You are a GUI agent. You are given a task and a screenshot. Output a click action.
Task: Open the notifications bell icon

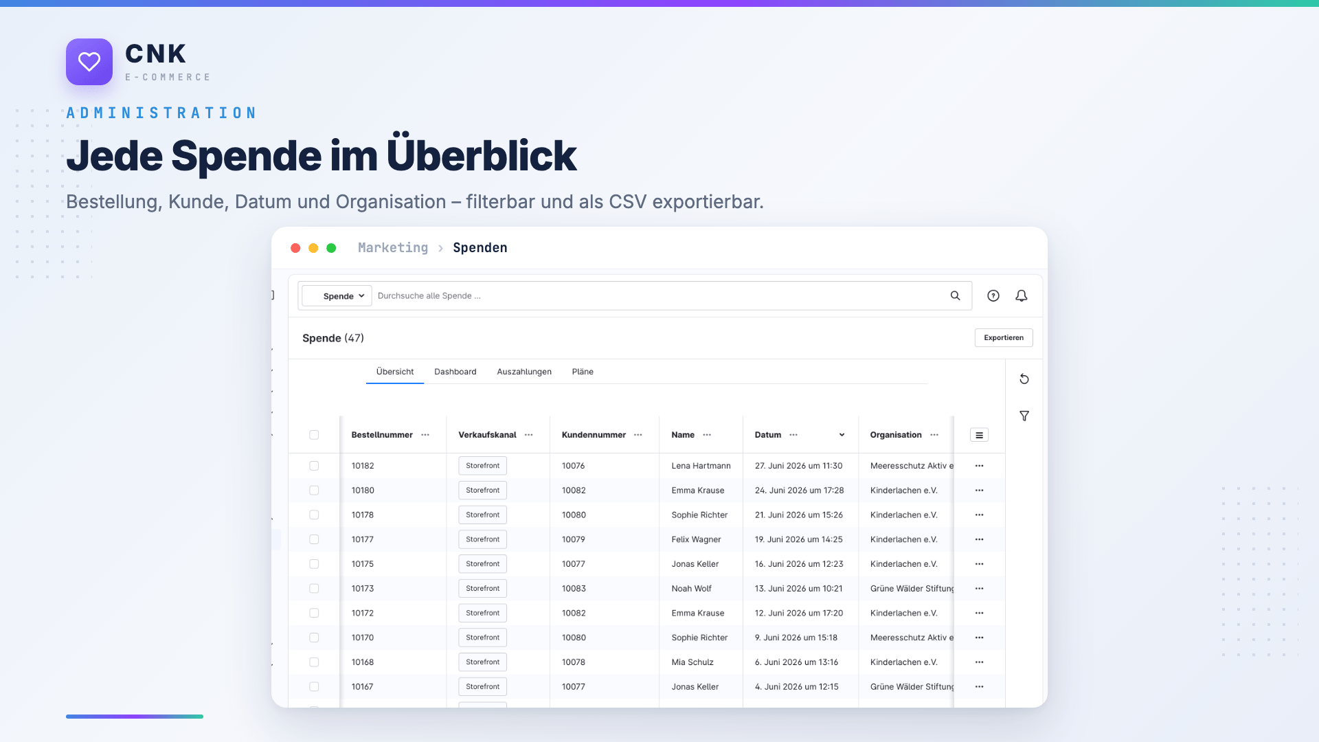pyautogui.click(x=1022, y=295)
